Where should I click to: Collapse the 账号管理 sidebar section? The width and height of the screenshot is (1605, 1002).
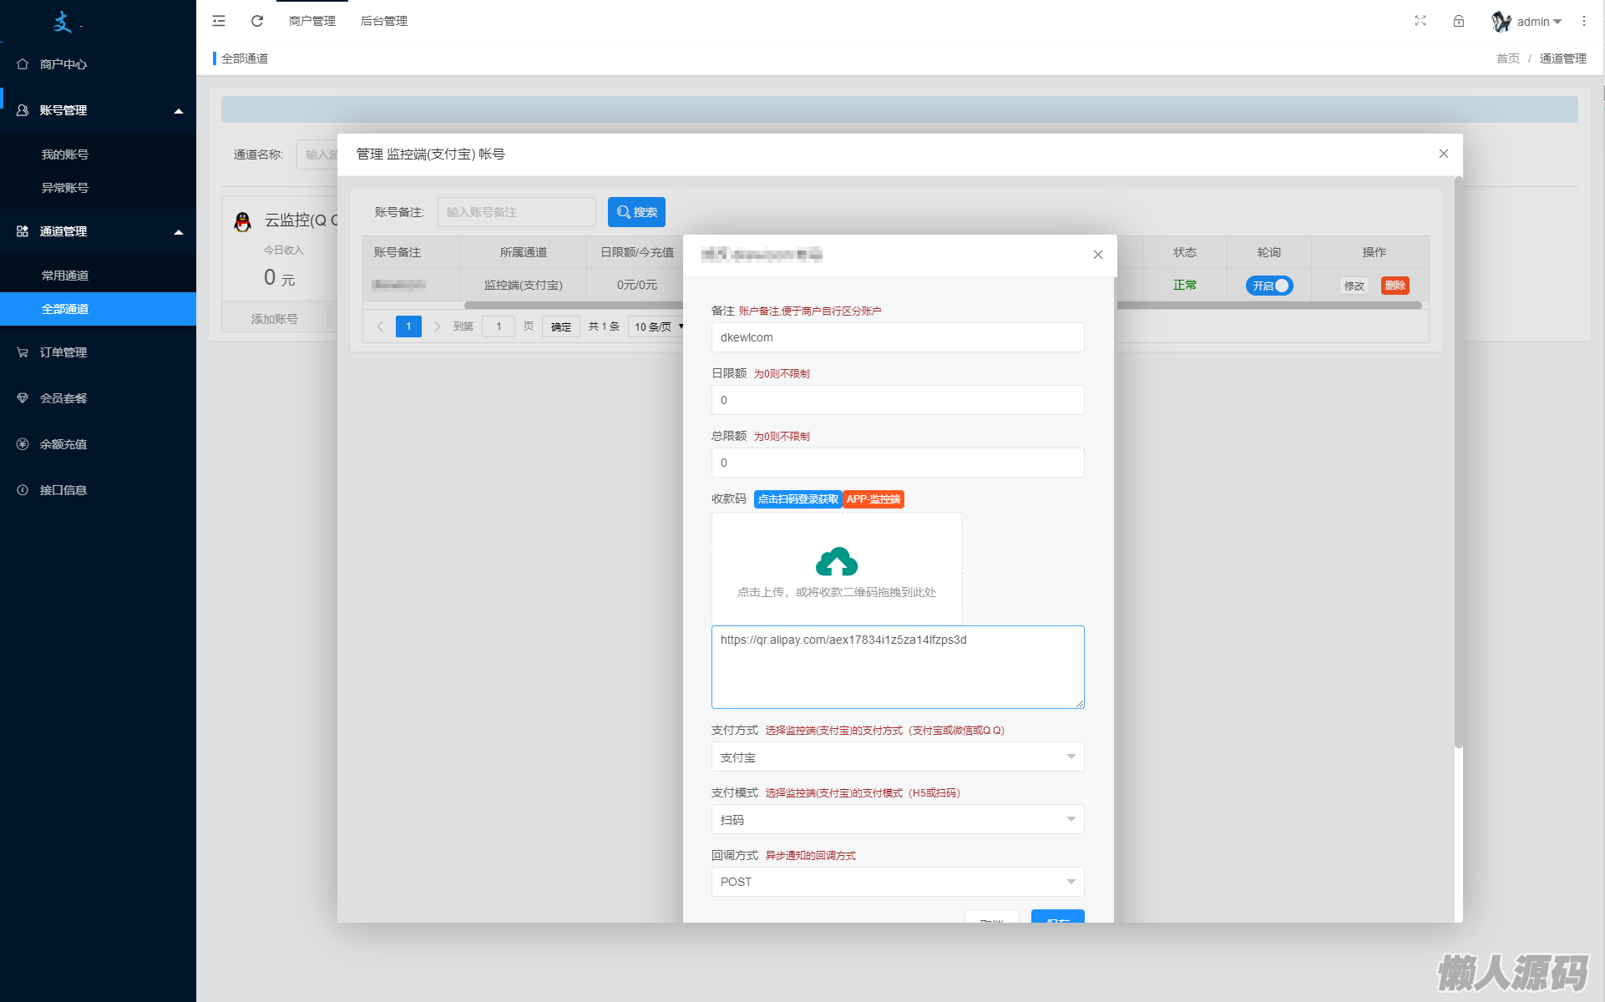click(x=178, y=111)
